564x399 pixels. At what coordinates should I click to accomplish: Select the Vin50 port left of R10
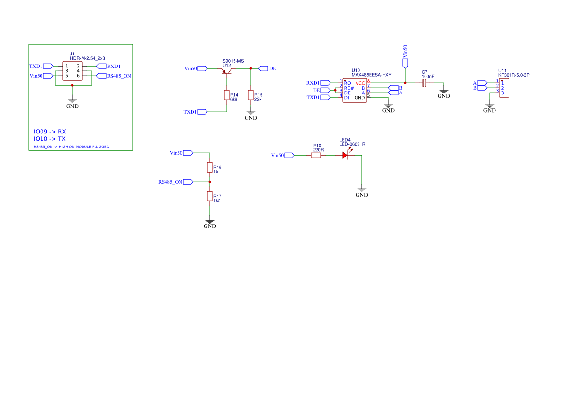(x=289, y=156)
